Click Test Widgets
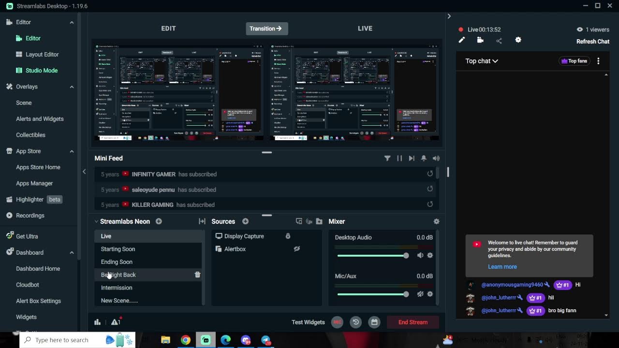 308,322
